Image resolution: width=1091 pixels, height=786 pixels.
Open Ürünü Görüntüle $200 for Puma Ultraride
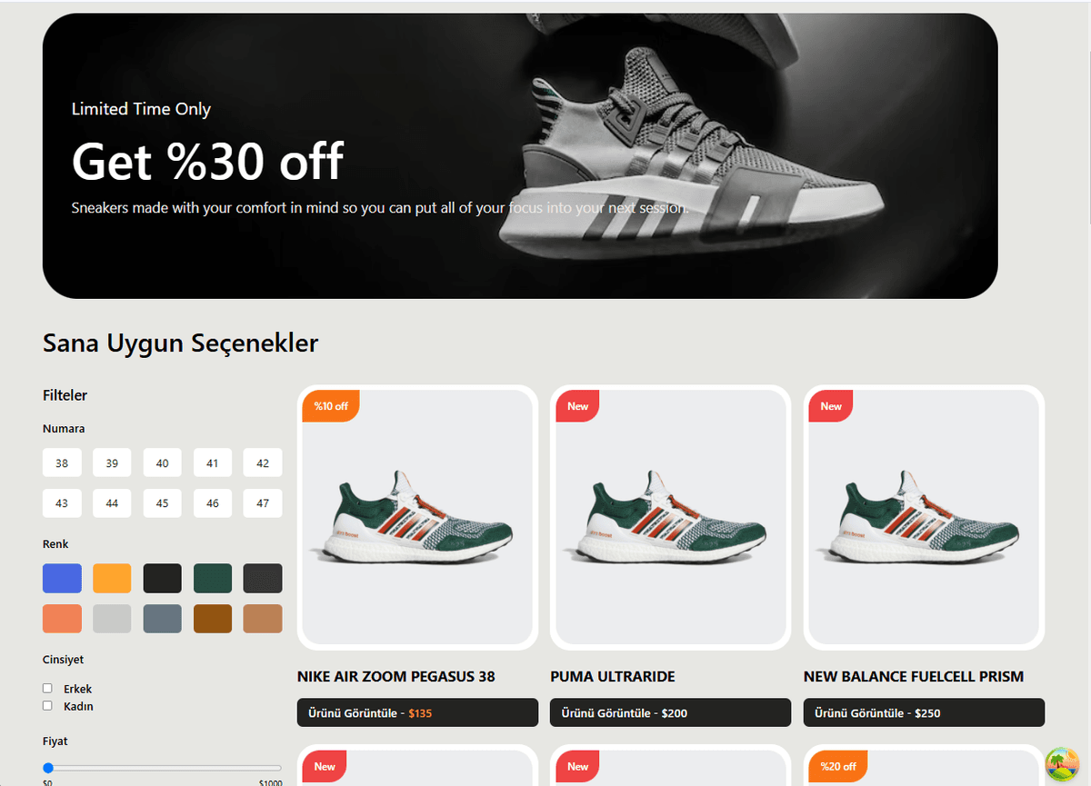[670, 712]
